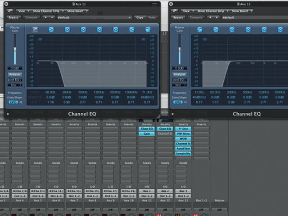Toggle the 3500Hz bell band icon in Aux 11 EQ

coord(116,29)
